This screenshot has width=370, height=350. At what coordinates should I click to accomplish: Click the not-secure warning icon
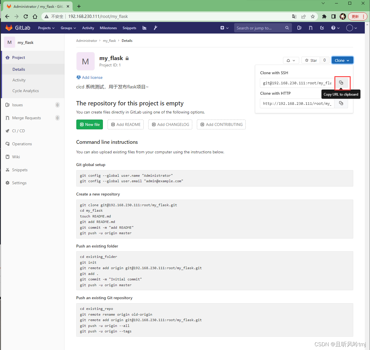tap(46, 16)
